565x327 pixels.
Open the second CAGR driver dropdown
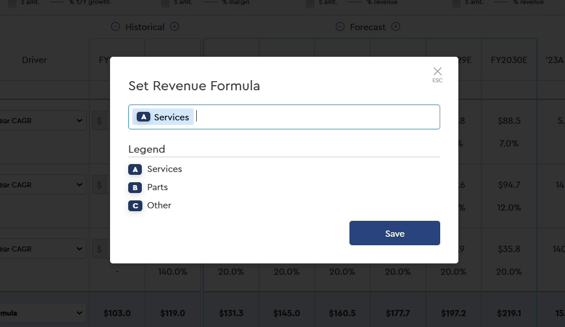[x=43, y=185]
